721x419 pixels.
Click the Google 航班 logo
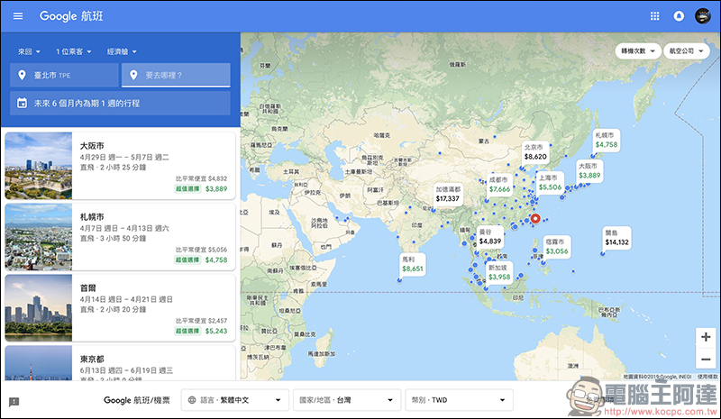[x=71, y=16]
